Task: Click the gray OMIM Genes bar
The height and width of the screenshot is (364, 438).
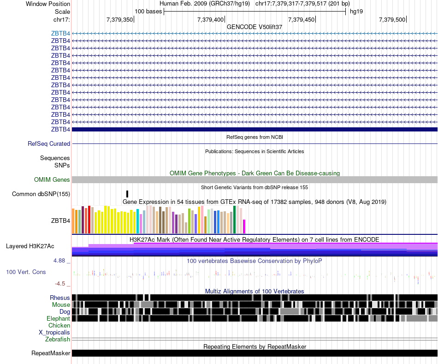Action: click(255, 180)
